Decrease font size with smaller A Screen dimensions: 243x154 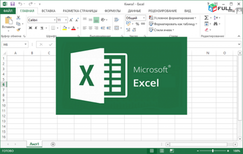click(x=77, y=20)
